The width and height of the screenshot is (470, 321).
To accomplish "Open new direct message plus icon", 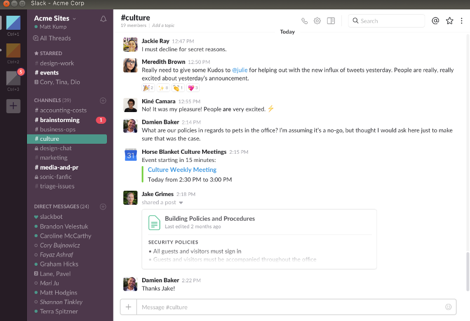I will click(103, 207).
